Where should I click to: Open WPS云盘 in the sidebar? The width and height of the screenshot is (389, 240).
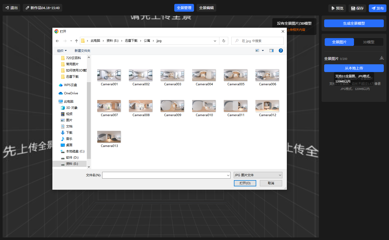pyautogui.click(x=70, y=85)
